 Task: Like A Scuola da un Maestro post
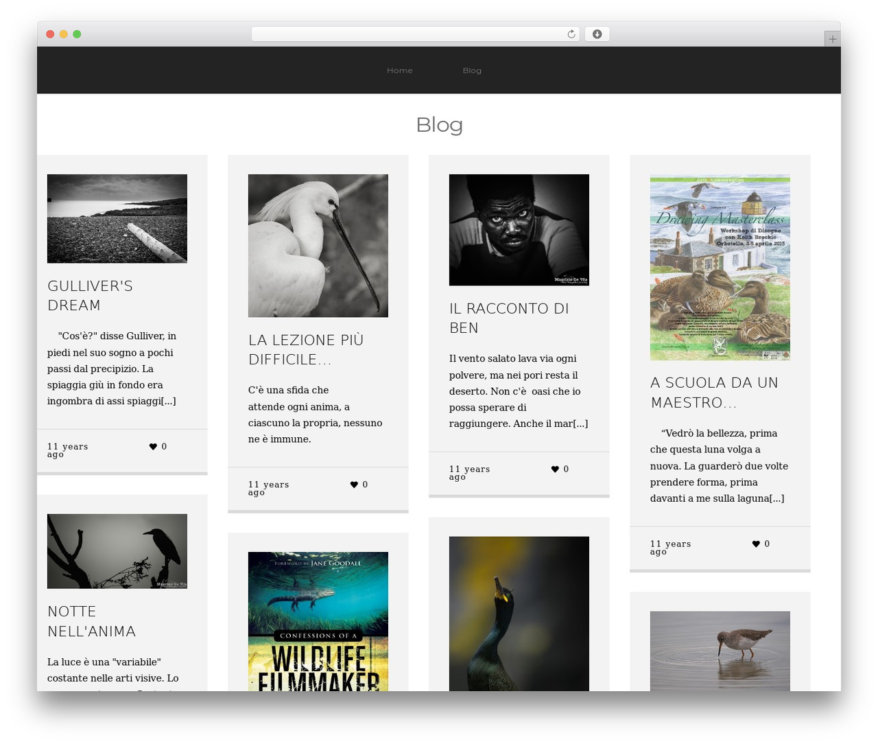(x=756, y=544)
